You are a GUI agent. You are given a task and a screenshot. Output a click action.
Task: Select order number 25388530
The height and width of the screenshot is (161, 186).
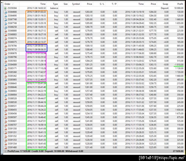[x=12, y=102]
